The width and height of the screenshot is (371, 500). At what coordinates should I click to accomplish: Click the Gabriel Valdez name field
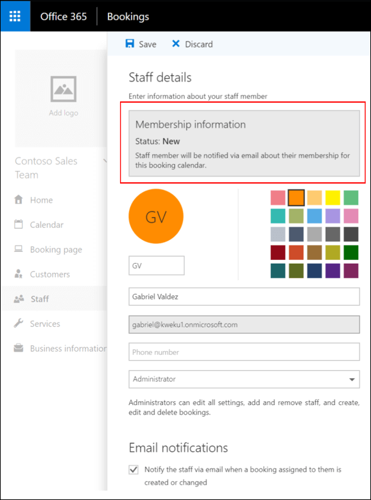pyautogui.click(x=244, y=297)
